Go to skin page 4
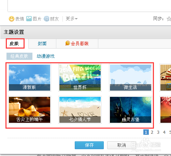The width and height of the screenshot is (171, 156). tap(164, 132)
